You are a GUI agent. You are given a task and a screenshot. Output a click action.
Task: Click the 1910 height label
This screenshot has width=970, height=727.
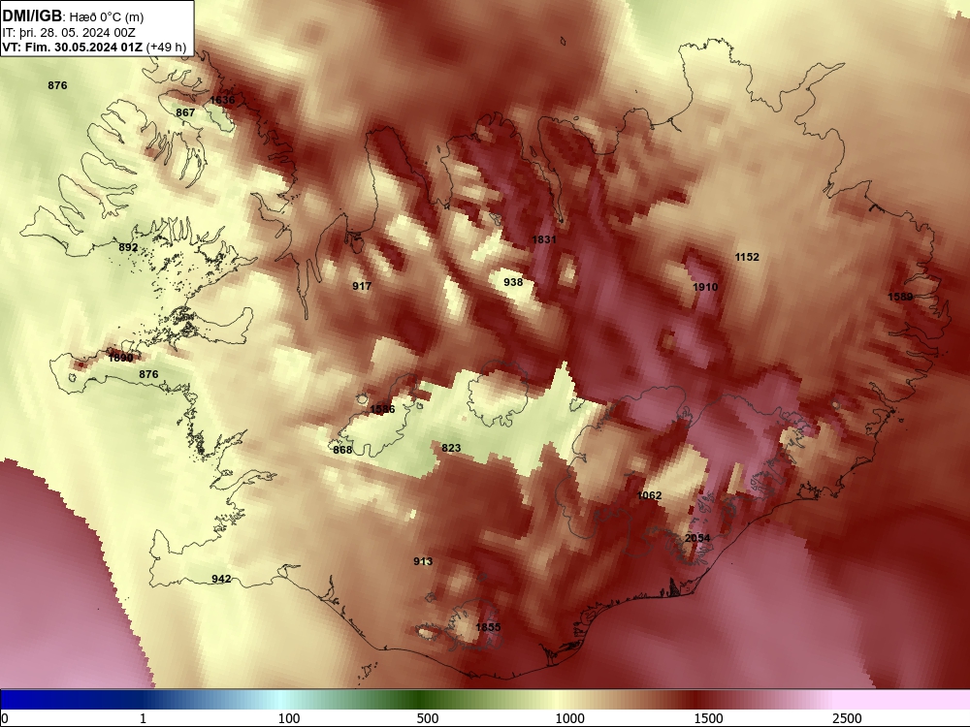(705, 287)
